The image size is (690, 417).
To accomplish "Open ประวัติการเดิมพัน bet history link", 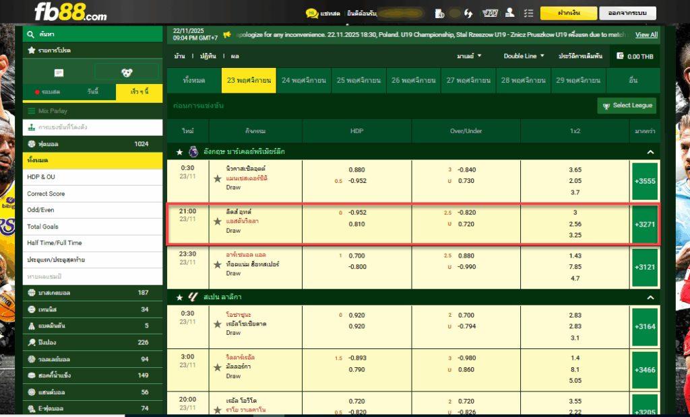I will (580, 56).
